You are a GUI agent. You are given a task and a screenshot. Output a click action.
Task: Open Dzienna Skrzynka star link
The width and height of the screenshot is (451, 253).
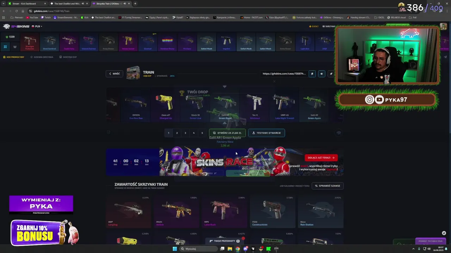coord(42,57)
